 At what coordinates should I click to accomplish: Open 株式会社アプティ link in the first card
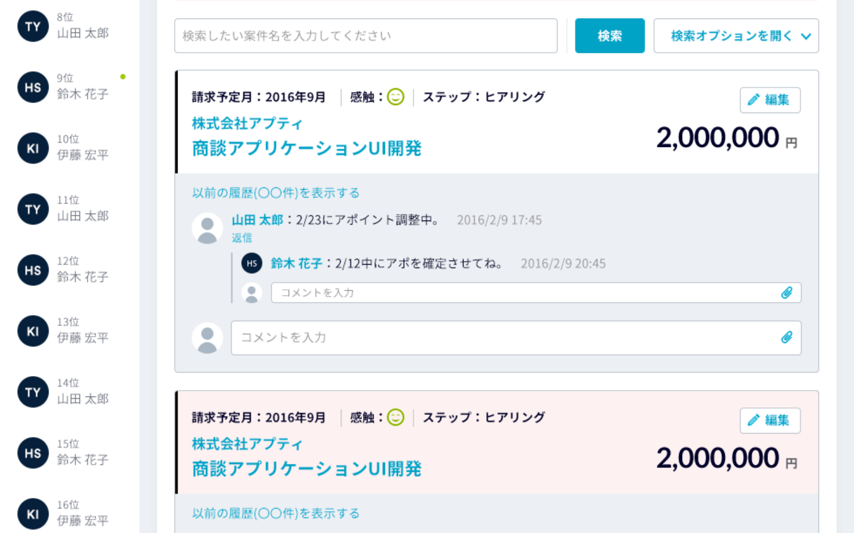pyautogui.click(x=247, y=124)
